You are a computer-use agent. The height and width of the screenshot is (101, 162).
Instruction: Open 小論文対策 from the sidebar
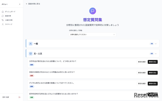9,20
